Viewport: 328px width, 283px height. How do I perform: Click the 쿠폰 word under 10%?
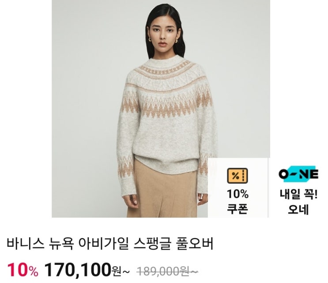pyautogui.click(x=238, y=208)
